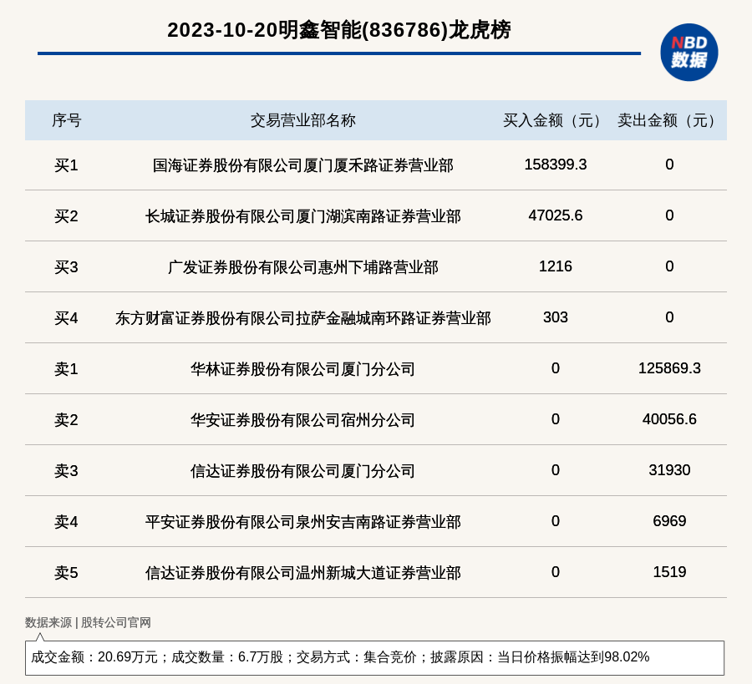The width and height of the screenshot is (752, 684).
Task: Click the sell amount 31930
Action: tap(669, 469)
